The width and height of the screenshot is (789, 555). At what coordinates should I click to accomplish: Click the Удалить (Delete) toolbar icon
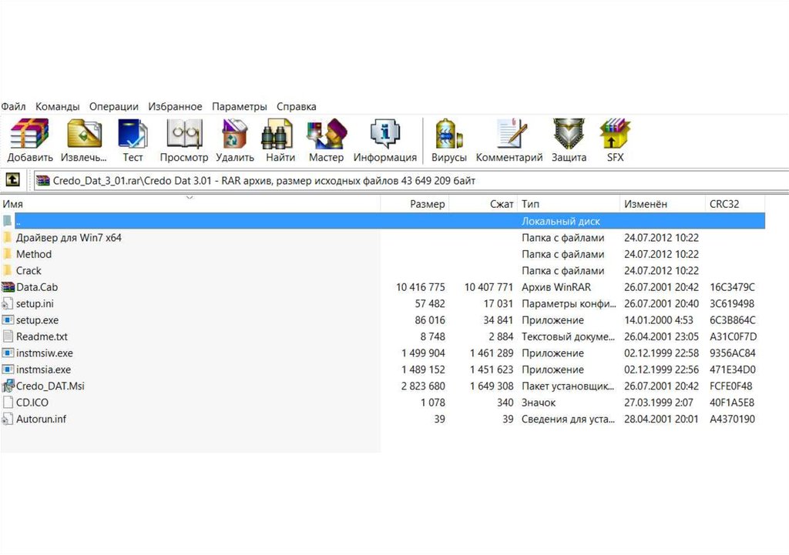234,134
